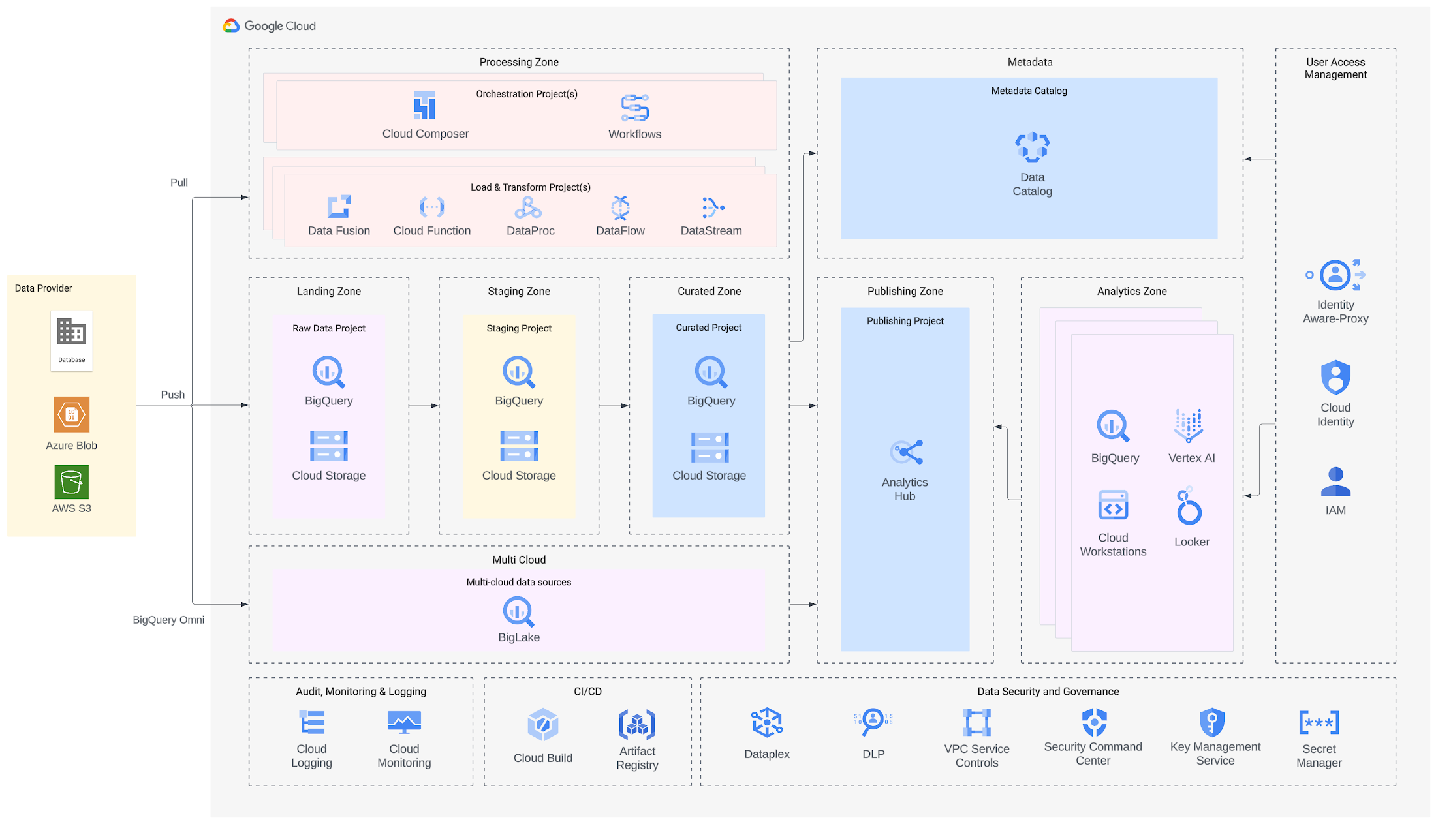Click BigQuery icon in Analytics Zone

1113,426
